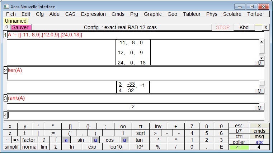Open the M menu beside rank(A) result

click(259, 108)
